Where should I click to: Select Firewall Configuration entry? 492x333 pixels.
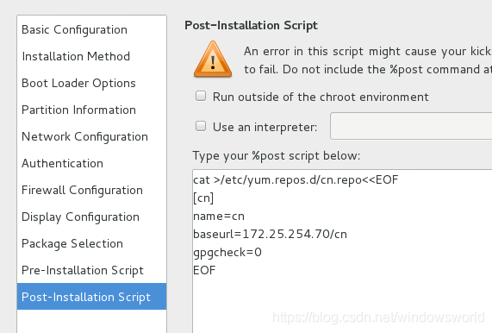tap(91, 190)
